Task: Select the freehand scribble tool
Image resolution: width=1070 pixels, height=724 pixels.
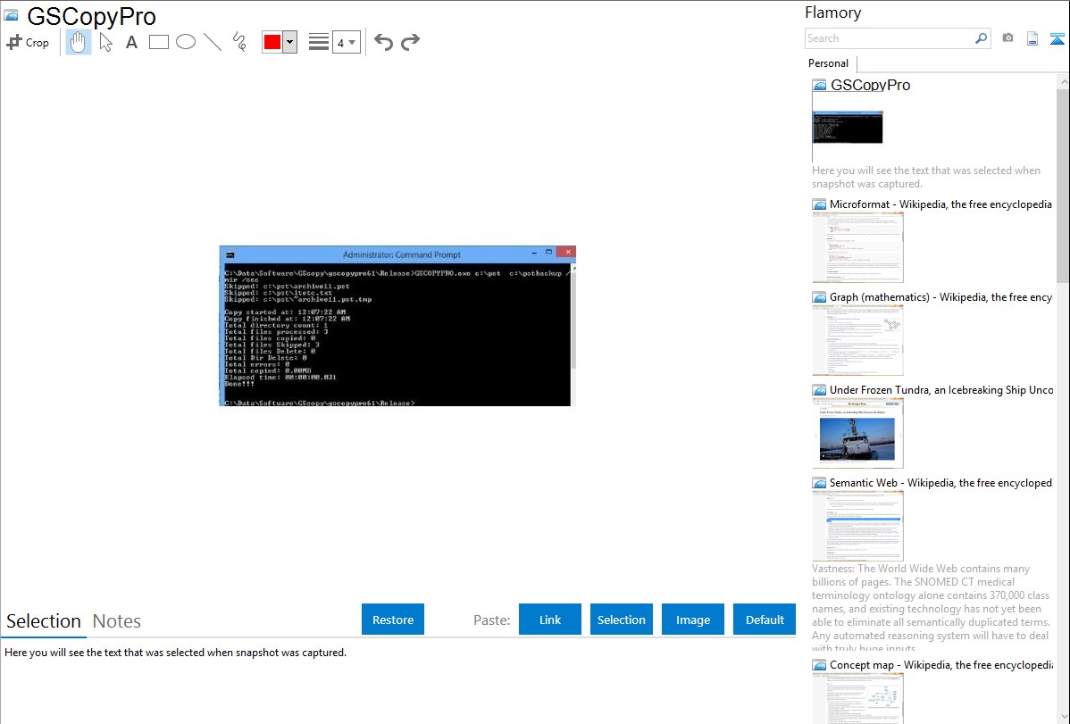Action: pyautogui.click(x=239, y=42)
